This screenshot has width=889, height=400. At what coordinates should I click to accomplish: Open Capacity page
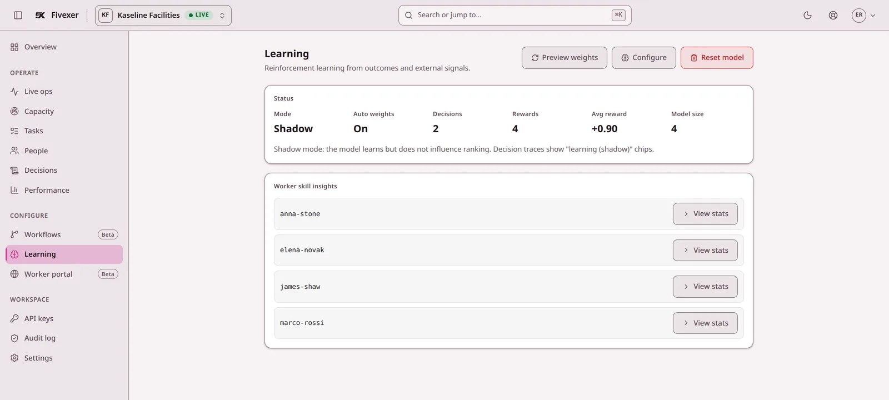point(64,111)
